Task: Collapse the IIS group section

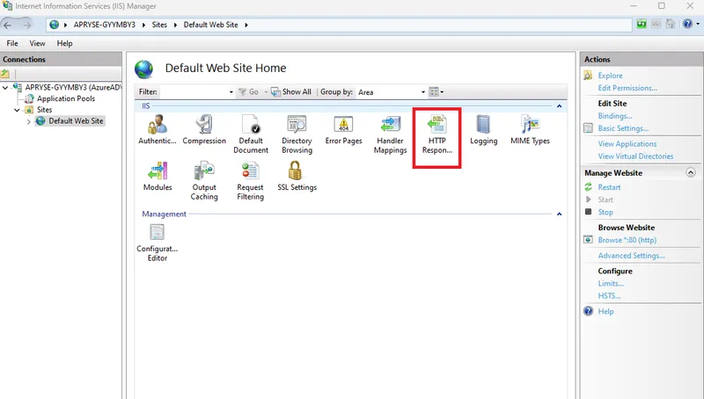Action: [x=559, y=106]
